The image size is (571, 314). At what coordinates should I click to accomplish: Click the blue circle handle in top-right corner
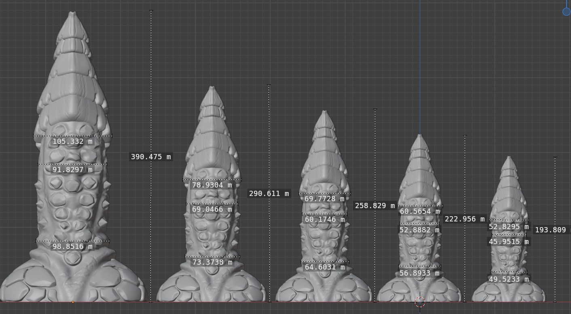[x=567, y=11]
